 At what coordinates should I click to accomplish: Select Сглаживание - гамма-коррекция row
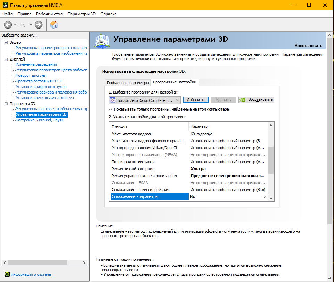189,190
